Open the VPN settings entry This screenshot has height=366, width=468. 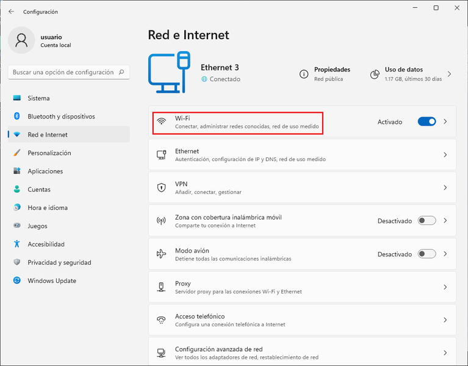302,188
